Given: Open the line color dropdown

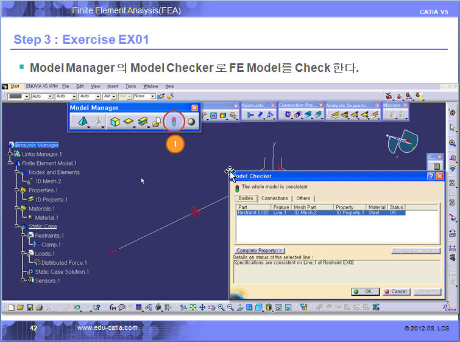Looking at the screenshot, I should point(26,96).
